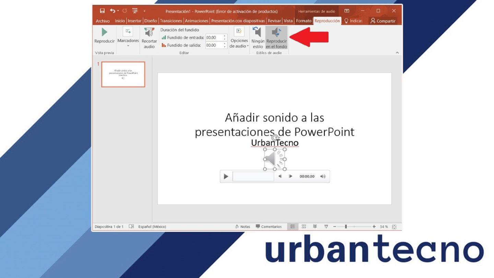The height and width of the screenshot is (278, 494).
Task: Switch to the Insertar tab
Action: (134, 21)
